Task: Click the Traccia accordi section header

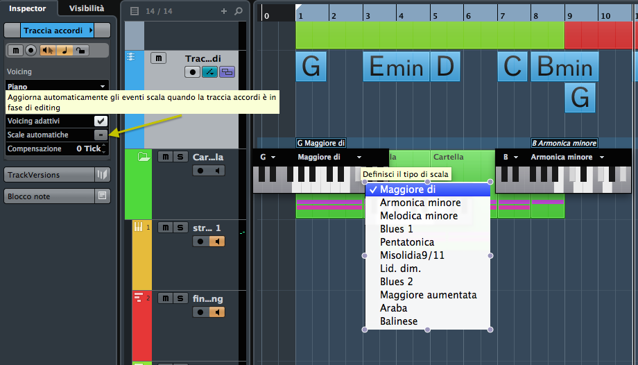Action: 53,31
